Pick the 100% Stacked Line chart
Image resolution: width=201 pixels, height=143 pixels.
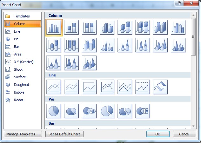(89, 87)
